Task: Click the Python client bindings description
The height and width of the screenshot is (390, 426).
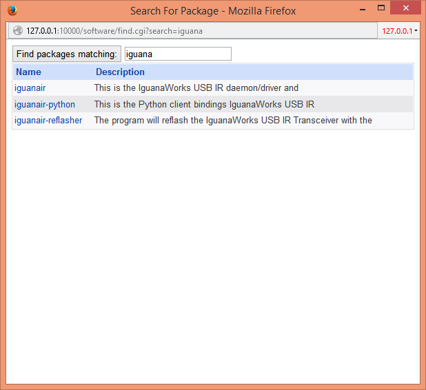Action: pos(204,105)
